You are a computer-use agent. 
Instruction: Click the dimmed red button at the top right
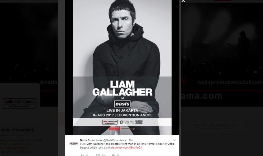[x=222, y=1]
